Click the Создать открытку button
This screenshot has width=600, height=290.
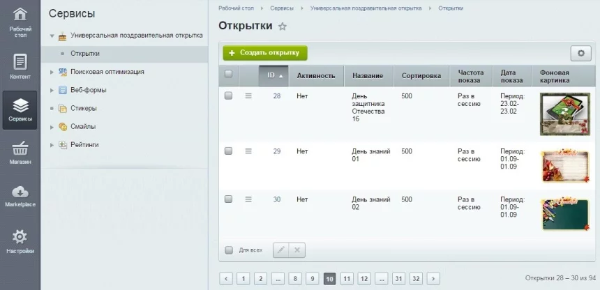click(264, 53)
